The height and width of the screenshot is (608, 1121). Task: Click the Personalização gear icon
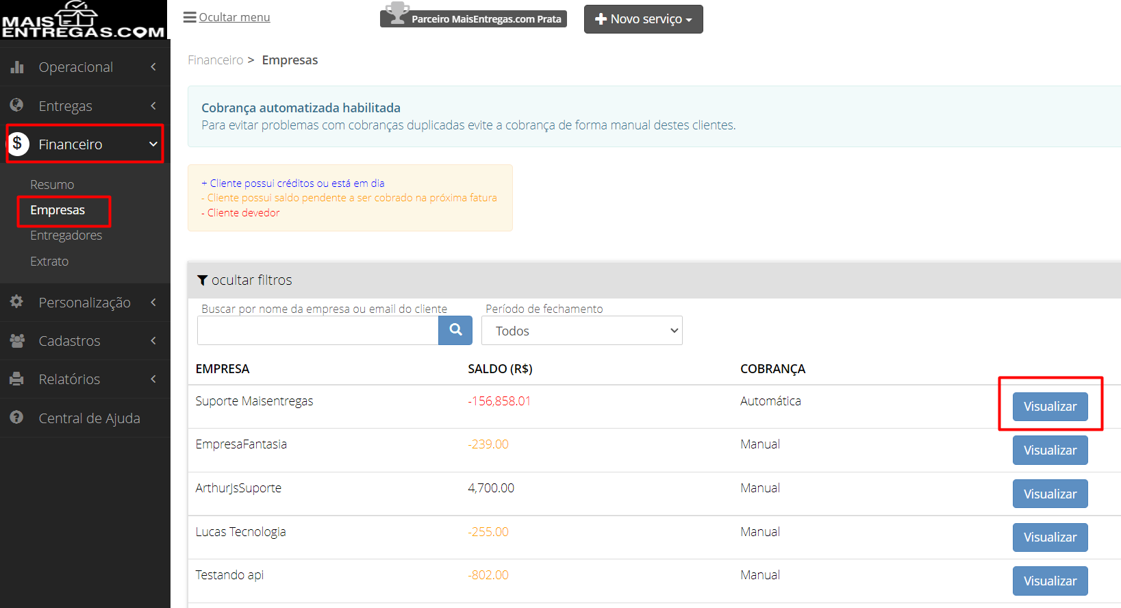pos(17,302)
